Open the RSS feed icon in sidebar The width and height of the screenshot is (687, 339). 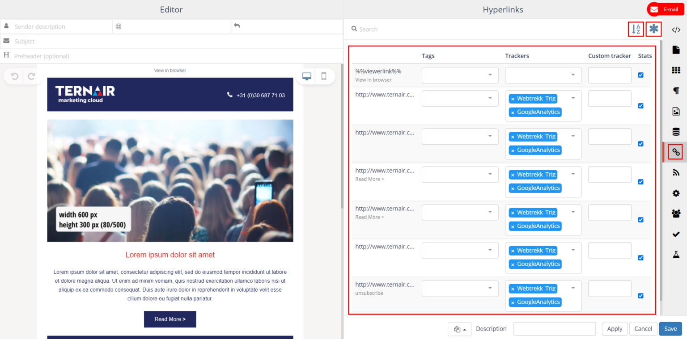676,173
